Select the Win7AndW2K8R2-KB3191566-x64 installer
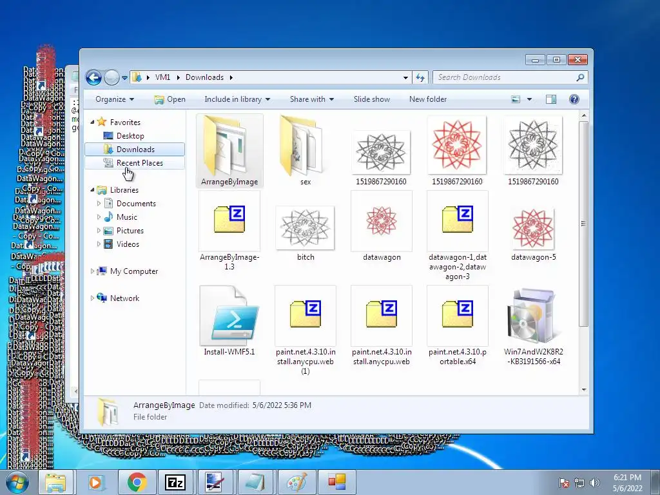The width and height of the screenshot is (660, 495). click(533, 325)
